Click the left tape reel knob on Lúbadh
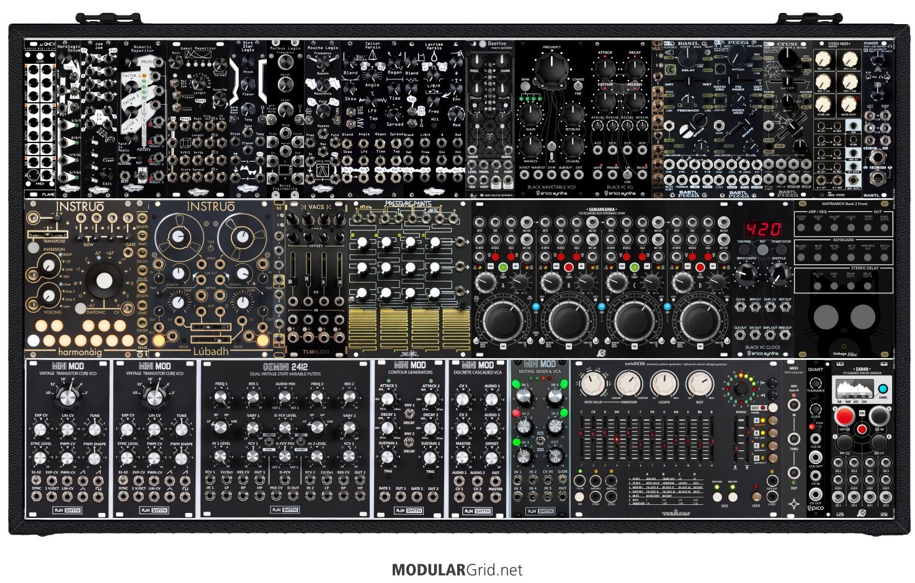The image size is (915, 583). pos(179,236)
